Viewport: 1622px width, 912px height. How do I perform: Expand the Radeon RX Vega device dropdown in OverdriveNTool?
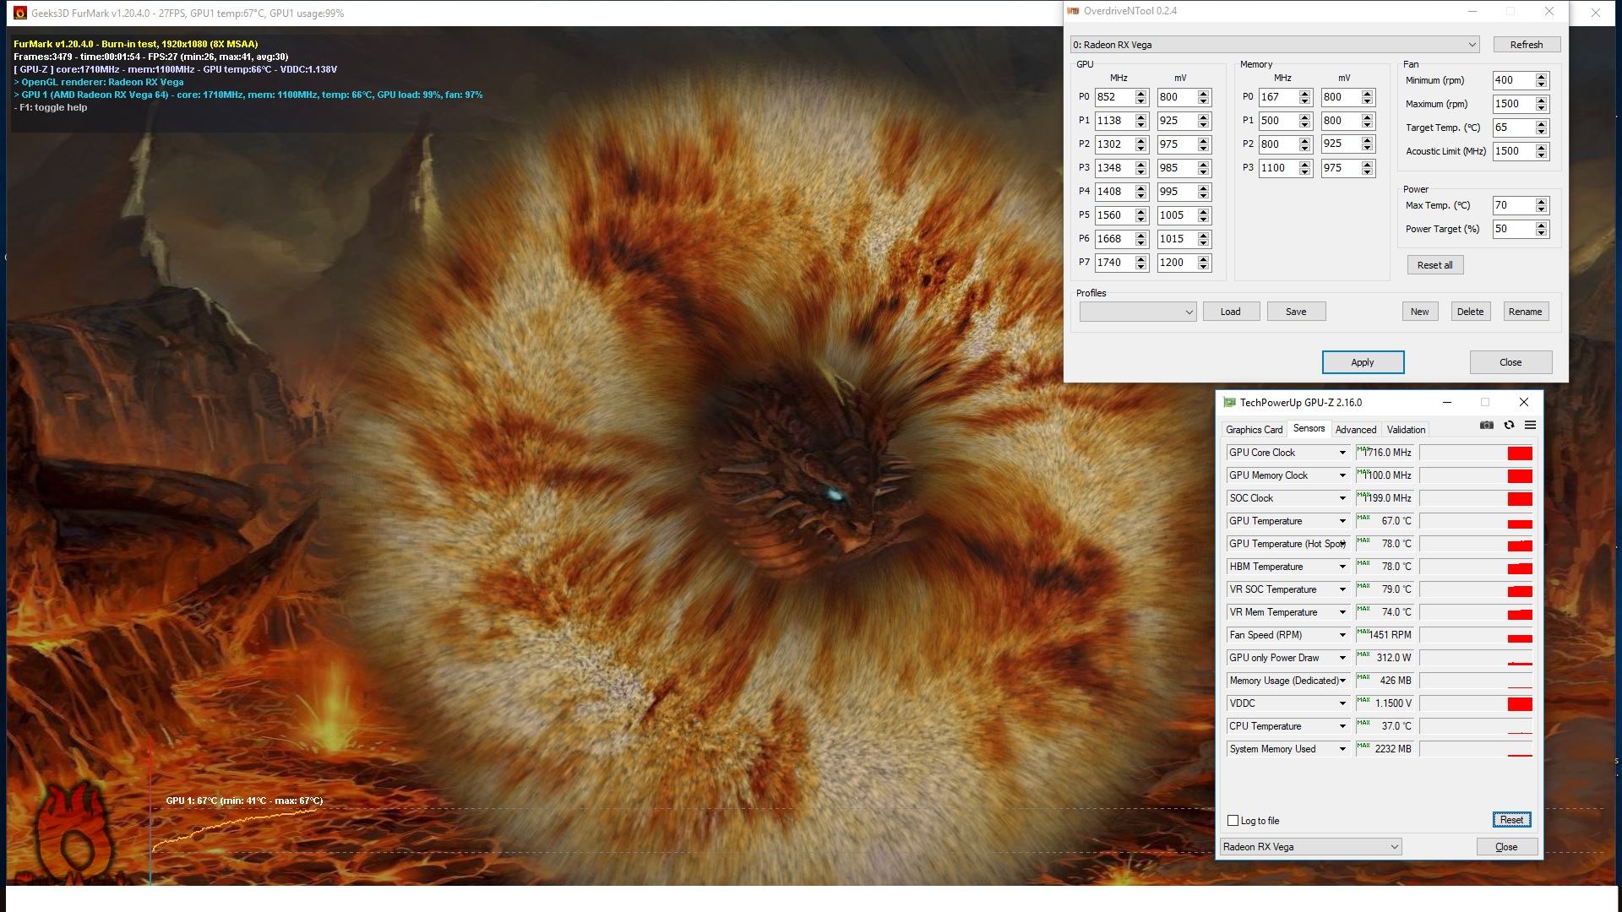tap(1472, 45)
